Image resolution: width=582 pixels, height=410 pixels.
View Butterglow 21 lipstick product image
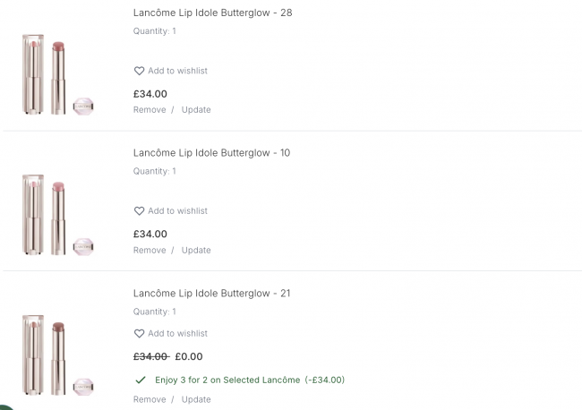point(57,355)
